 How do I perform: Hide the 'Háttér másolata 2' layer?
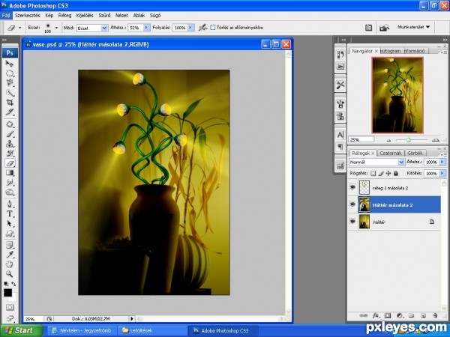(x=352, y=204)
